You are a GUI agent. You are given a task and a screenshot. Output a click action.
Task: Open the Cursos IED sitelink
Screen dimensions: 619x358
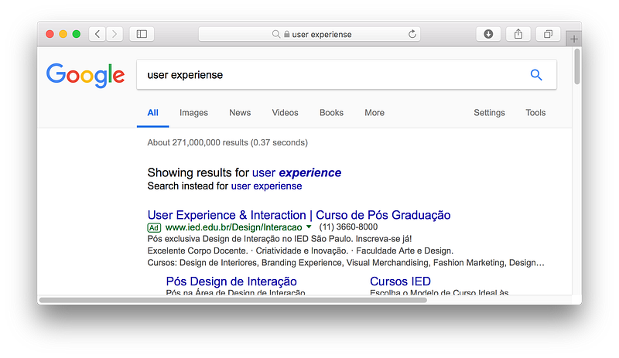[400, 281]
